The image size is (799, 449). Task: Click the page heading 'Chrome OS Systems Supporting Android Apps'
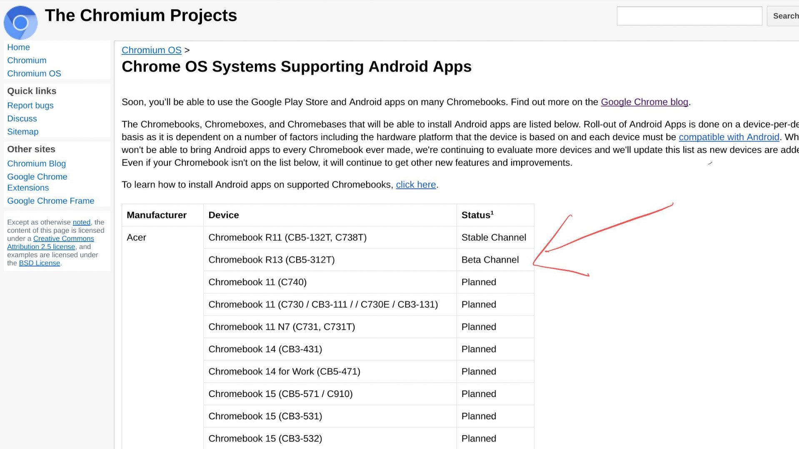(297, 67)
